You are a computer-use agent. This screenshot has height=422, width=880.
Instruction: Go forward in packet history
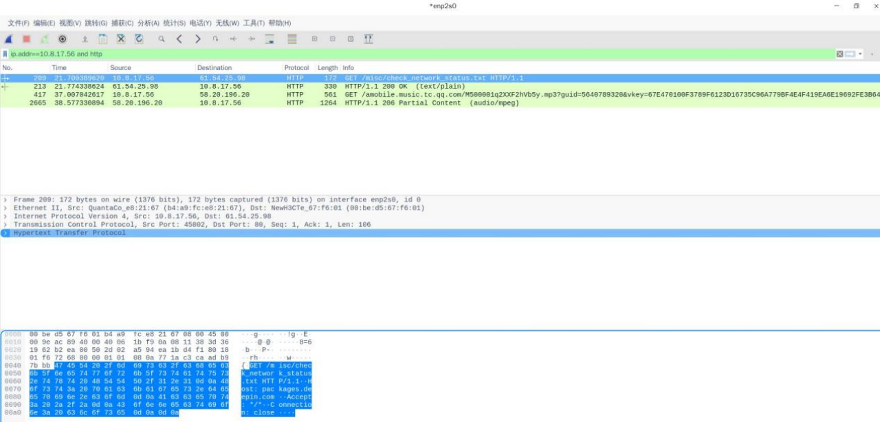[x=197, y=39]
